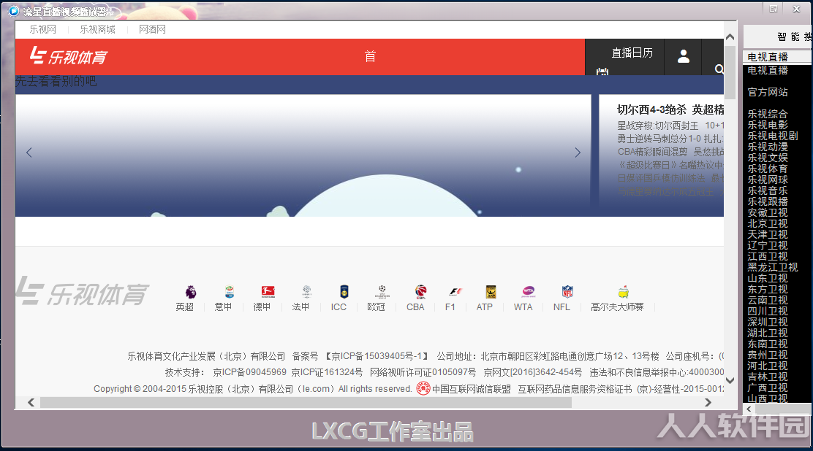
Task: Open the 官方网站 entry in the sidebar
Action: tap(768, 92)
